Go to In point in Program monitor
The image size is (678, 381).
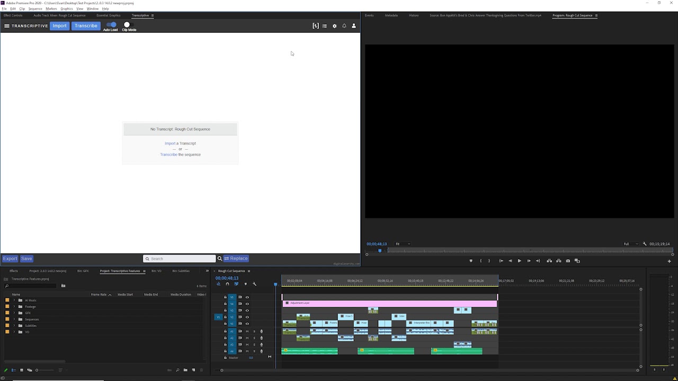[x=501, y=261]
